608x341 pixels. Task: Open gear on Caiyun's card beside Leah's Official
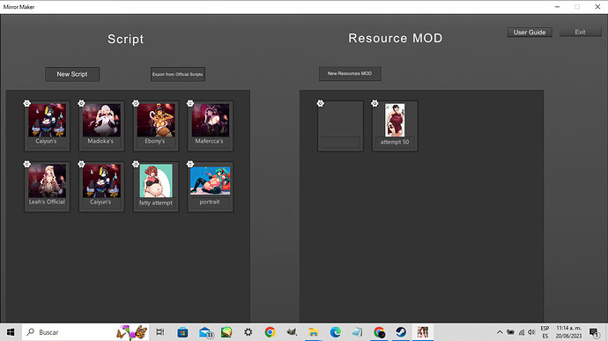[81, 164]
